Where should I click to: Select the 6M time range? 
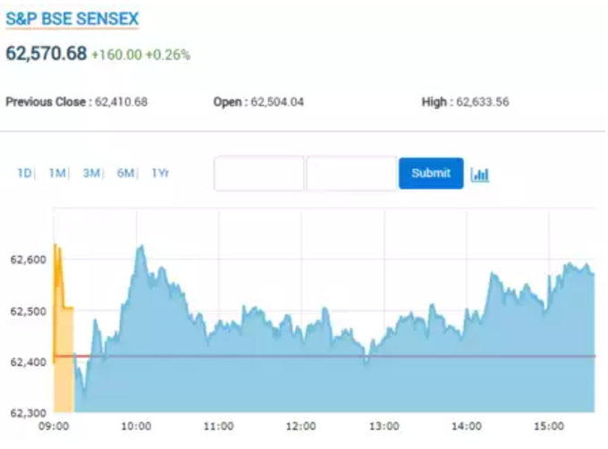(125, 173)
